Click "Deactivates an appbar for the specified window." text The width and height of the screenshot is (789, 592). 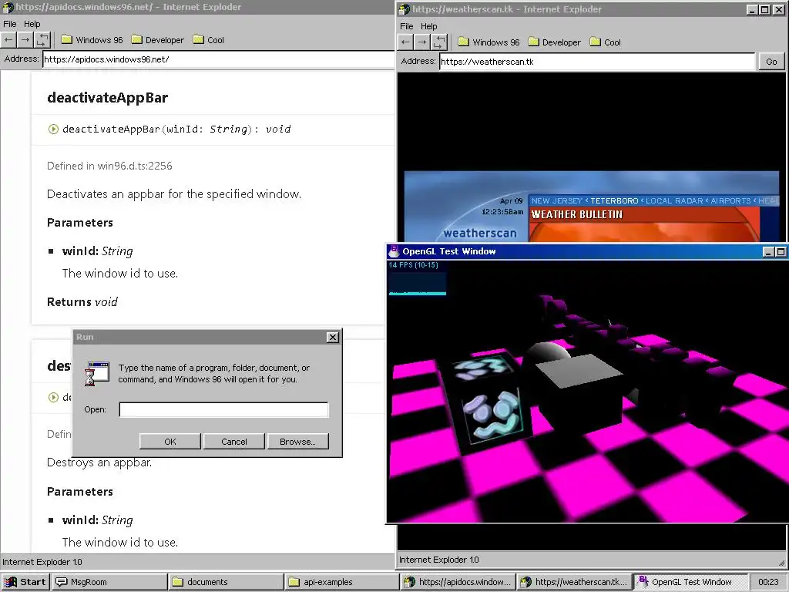pyautogui.click(x=173, y=194)
